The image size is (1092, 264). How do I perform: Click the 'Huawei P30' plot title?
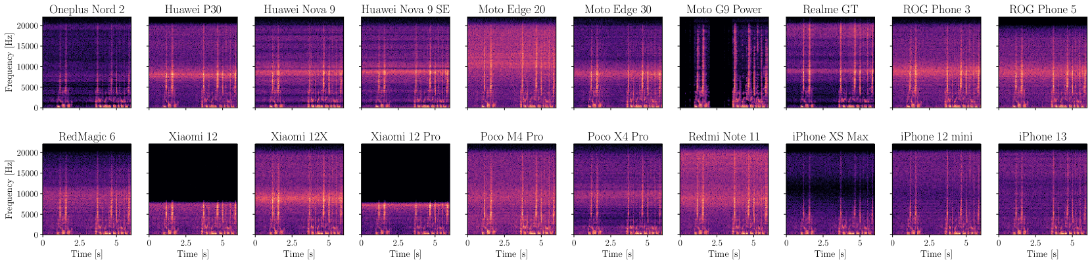pyautogui.click(x=193, y=10)
